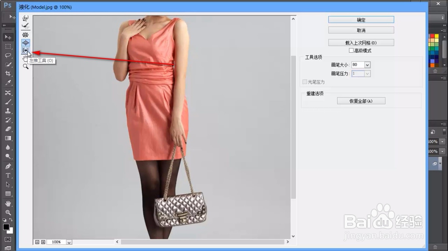Open the 画笔大小 dropdown
The width and height of the screenshot is (448, 251).
[x=367, y=65]
